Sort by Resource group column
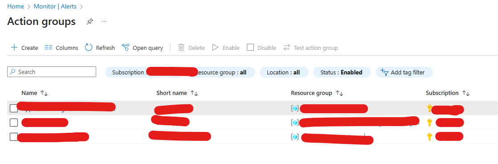 point(317,93)
